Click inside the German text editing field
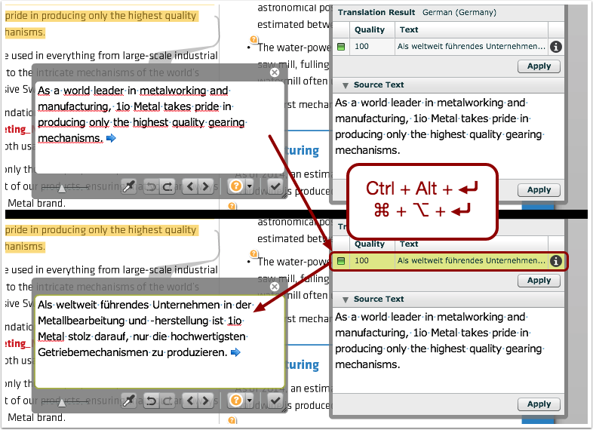Image resolution: width=593 pixels, height=430 pixels. click(x=160, y=342)
